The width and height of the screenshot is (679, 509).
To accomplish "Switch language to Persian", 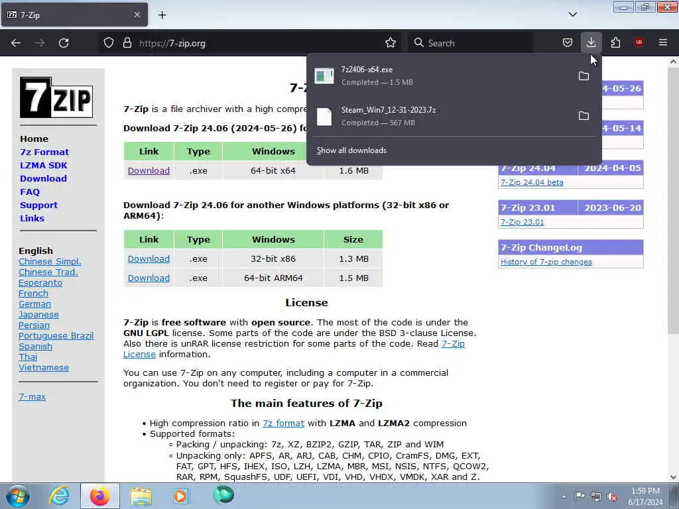I will tap(34, 325).
